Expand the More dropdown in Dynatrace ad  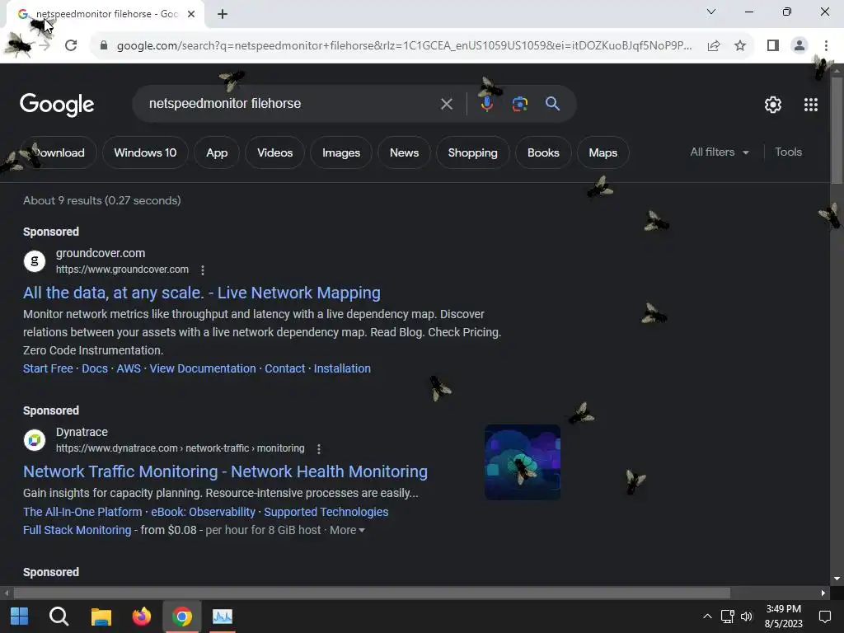click(347, 530)
